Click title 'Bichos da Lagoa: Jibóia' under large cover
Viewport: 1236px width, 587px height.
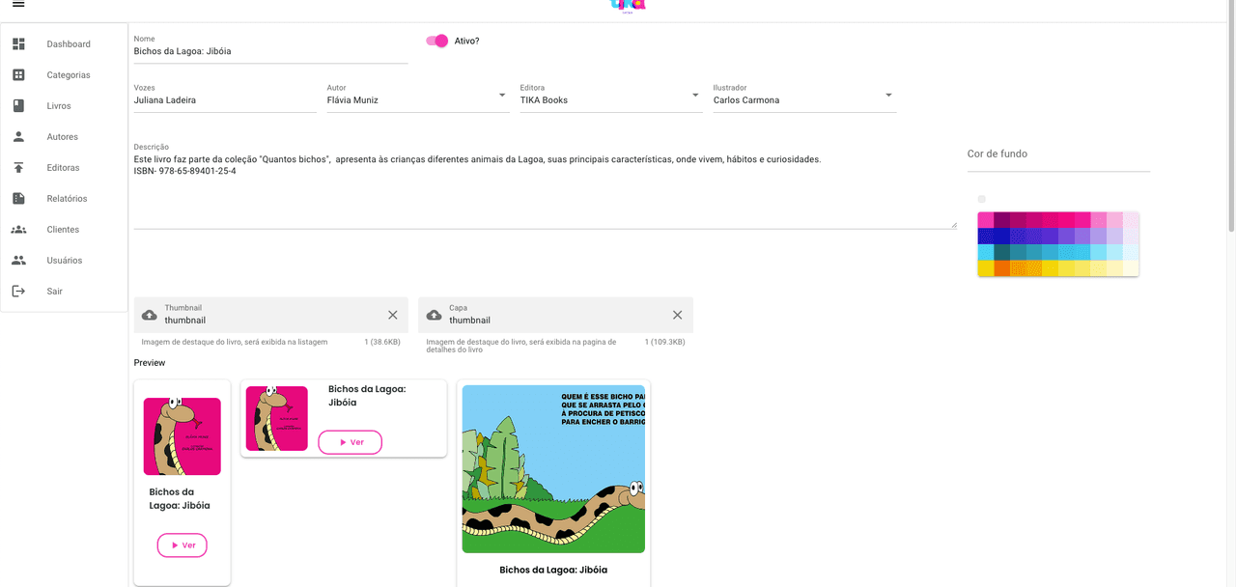(x=553, y=570)
